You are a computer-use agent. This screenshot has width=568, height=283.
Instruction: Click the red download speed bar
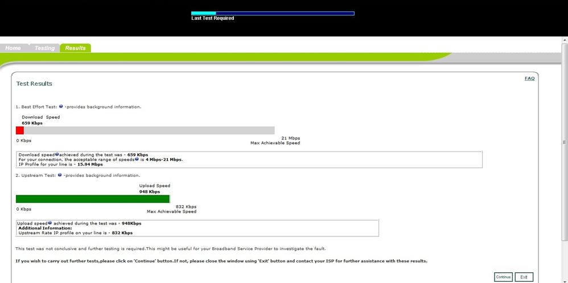pos(20,130)
